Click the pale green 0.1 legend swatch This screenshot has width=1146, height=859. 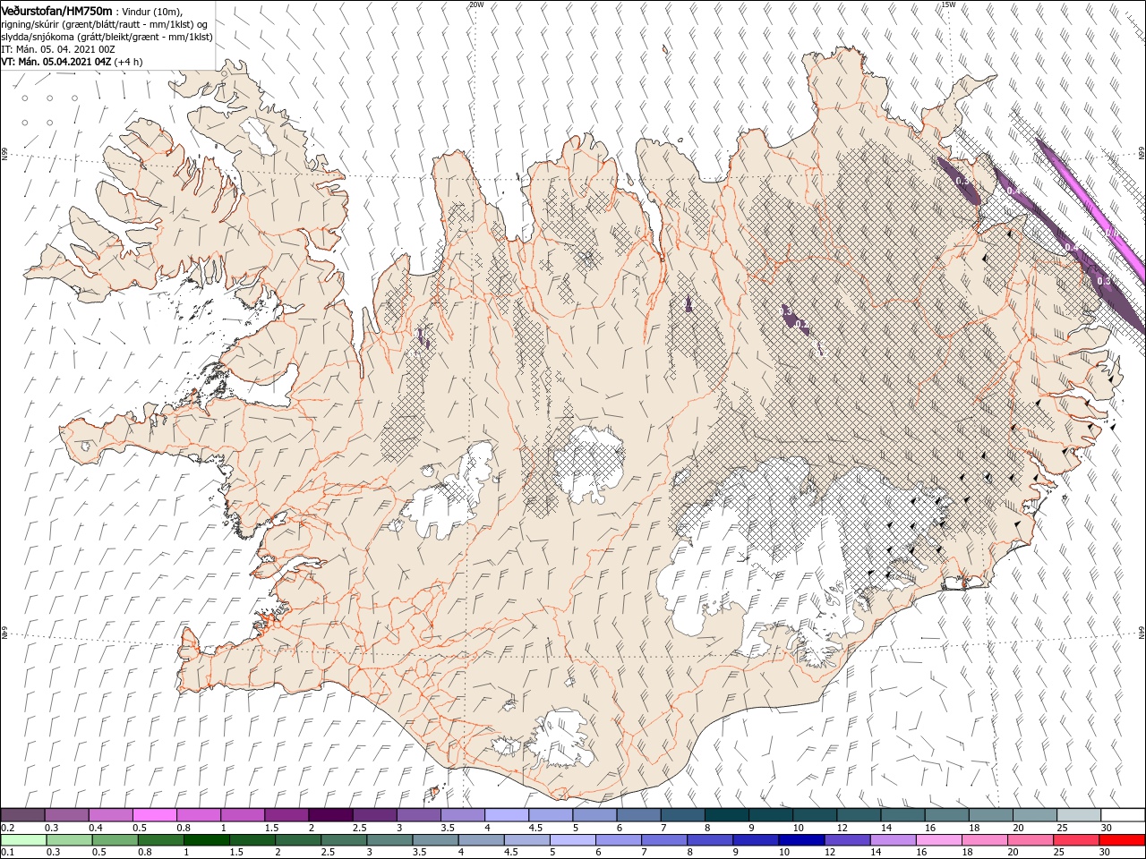tap(23, 840)
